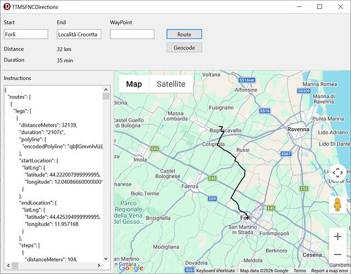
Task: Focus the Start input field containing Forlì
Action: click(x=26, y=35)
